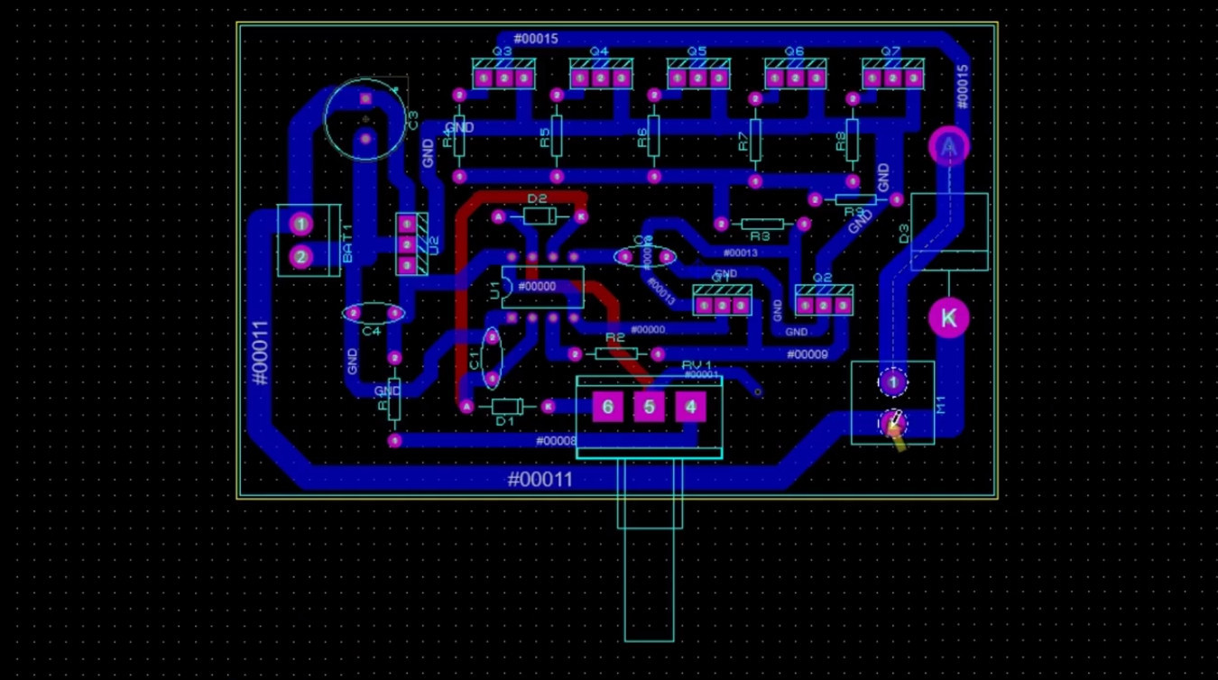Click the R3 resistor label
The height and width of the screenshot is (680, 1218).
point(760,236)
